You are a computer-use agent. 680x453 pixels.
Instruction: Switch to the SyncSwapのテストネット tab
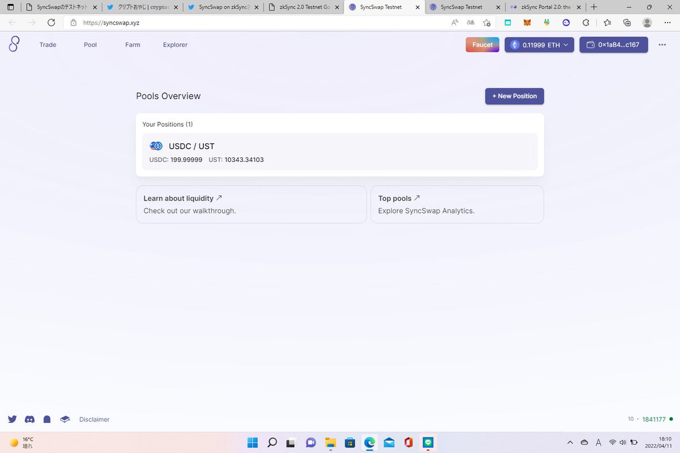61,7
